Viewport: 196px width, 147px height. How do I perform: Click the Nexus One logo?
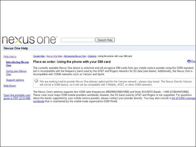[x=30, y=40]
